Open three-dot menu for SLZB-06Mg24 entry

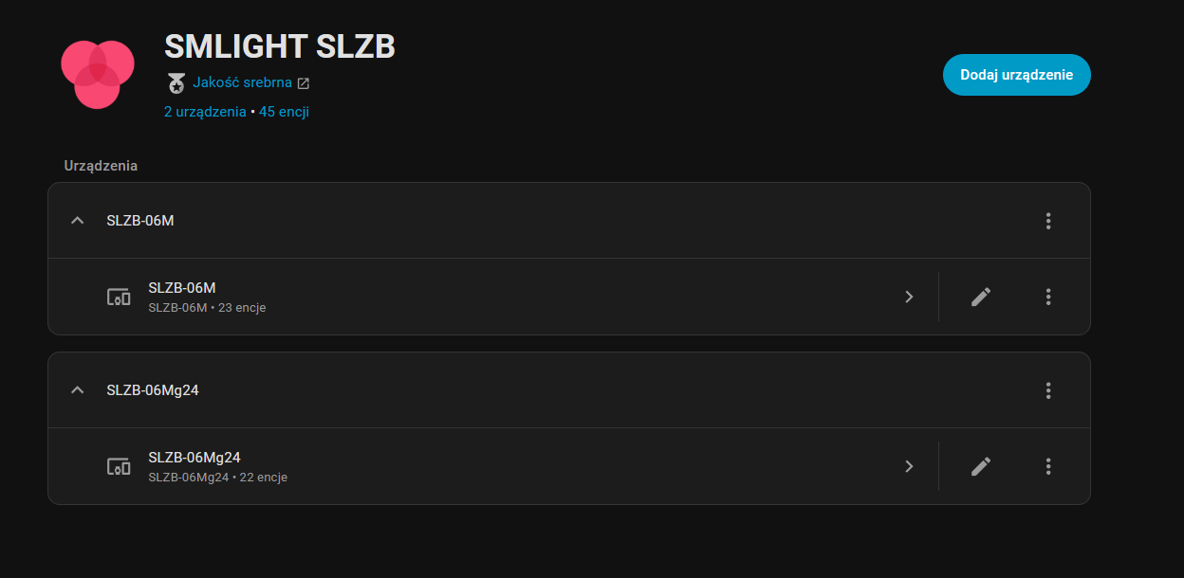point(1048,390)
